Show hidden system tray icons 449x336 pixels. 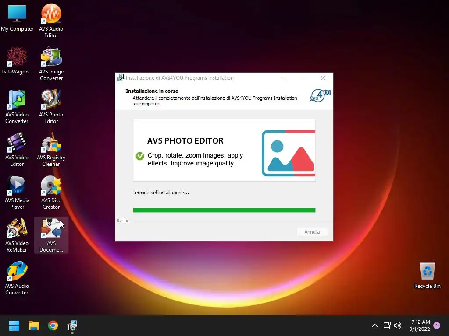coord(374,325)
